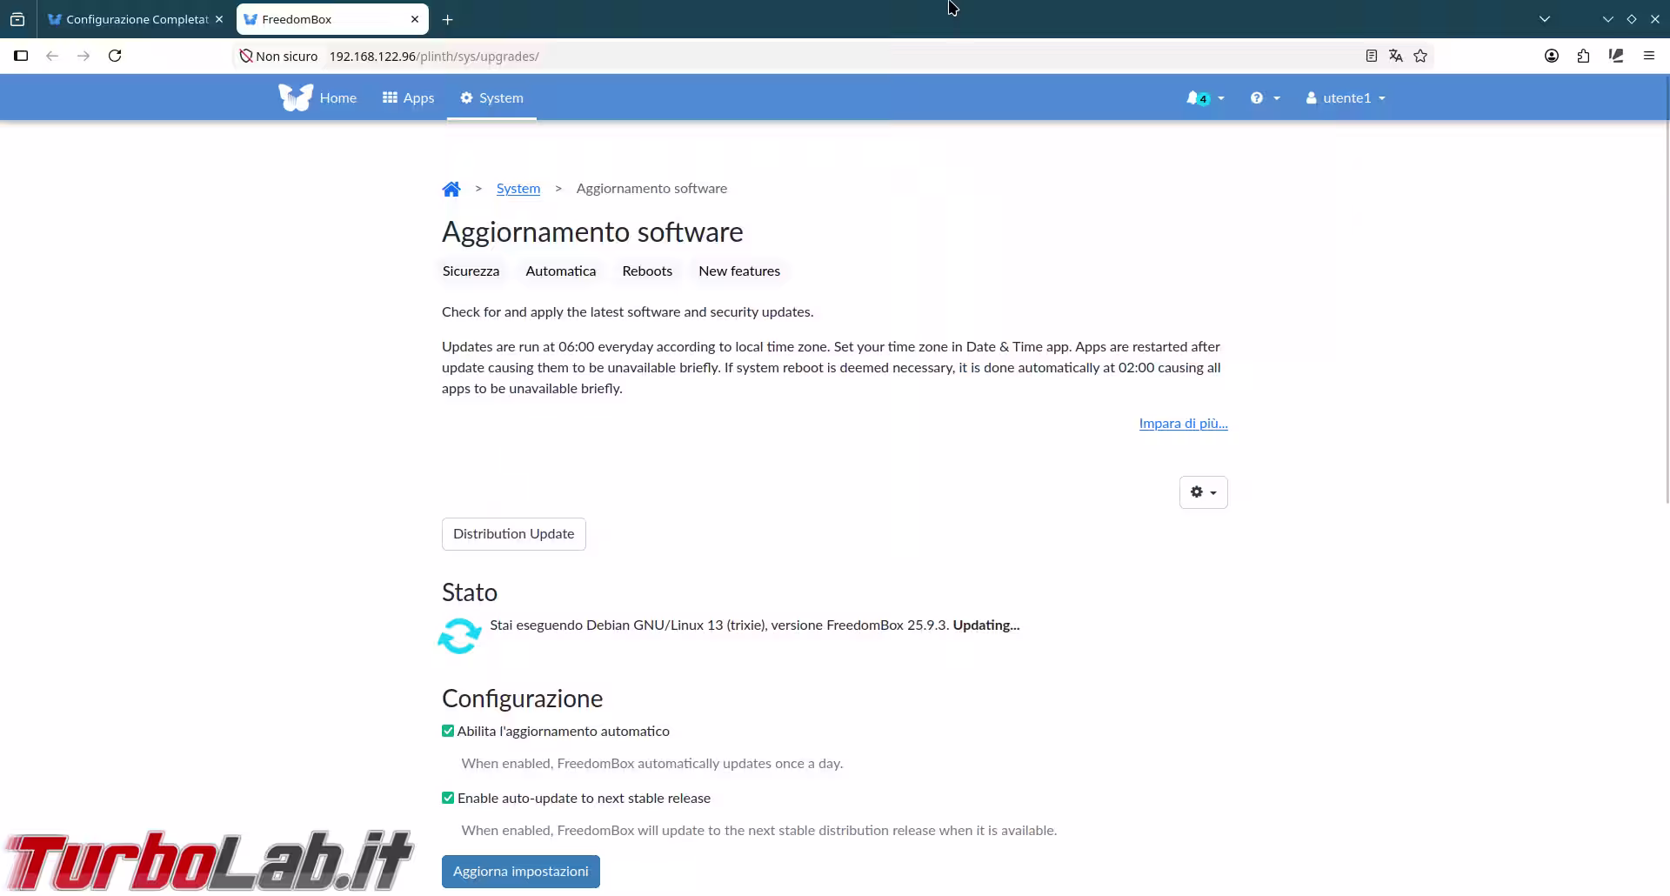Click Aggiorna impostazioni button
The image size is (1670, 896).
coord(520,872)
